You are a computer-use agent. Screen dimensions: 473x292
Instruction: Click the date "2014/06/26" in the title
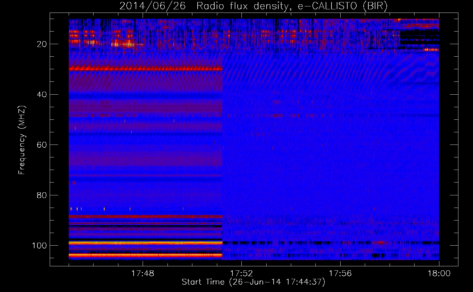(153, 6)
